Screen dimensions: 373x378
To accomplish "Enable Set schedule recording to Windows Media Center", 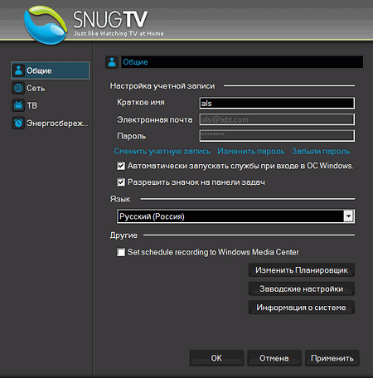I will point(121,252).
